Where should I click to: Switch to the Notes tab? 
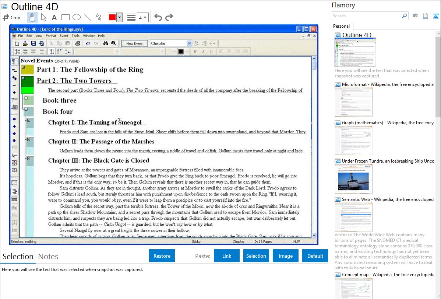point(48,257)
